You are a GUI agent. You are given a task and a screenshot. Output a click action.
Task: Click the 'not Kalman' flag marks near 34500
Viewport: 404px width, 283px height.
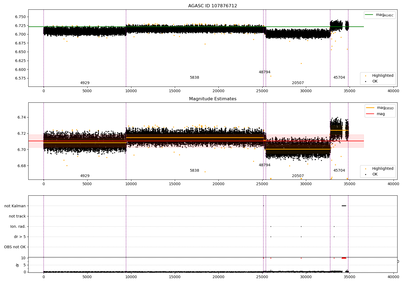coord(344,206)
